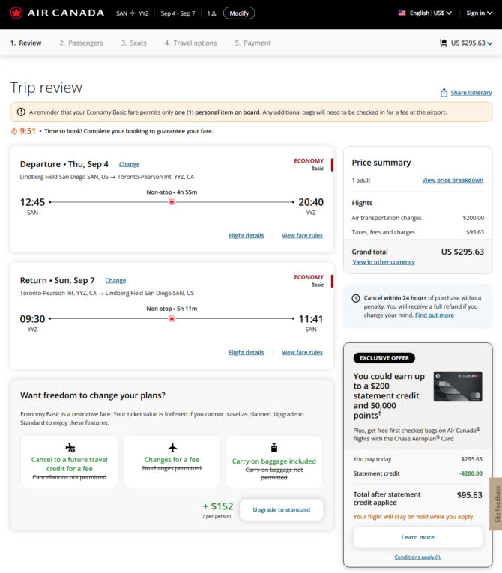The height and width of the screenshot is (573, 502).
Task: Click the return flight maple leaf marker
Action: pyautogui.click(x=172, y=318)
